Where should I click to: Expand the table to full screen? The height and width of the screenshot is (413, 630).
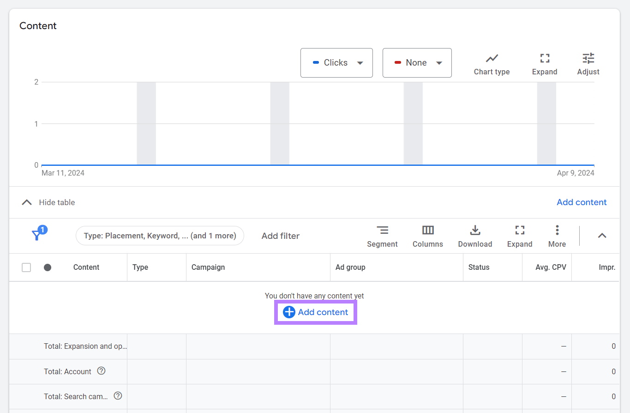click(519, 236)
